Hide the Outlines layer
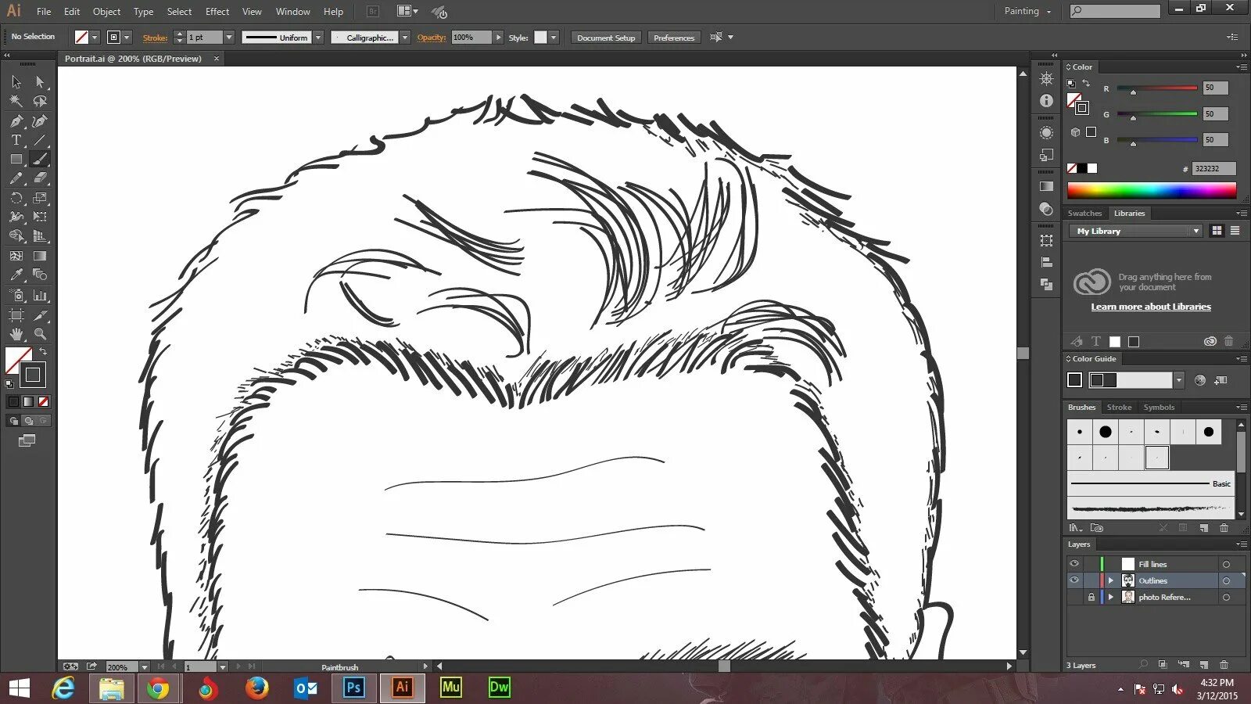Screen dimensions: 1251x704 pos(1074,580)
